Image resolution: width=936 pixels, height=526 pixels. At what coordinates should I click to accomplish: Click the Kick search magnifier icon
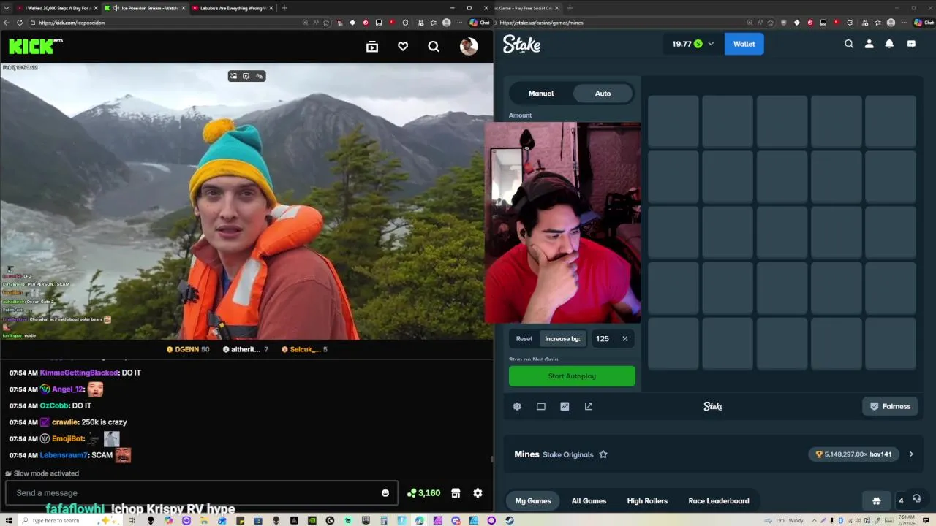(434, 47)
